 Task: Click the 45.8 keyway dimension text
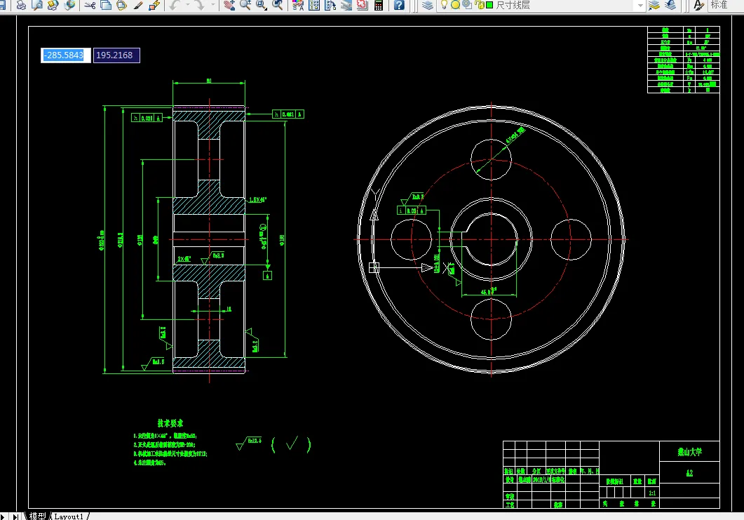488,292
